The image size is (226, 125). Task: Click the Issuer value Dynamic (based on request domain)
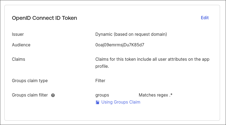[x=131, y=34]
